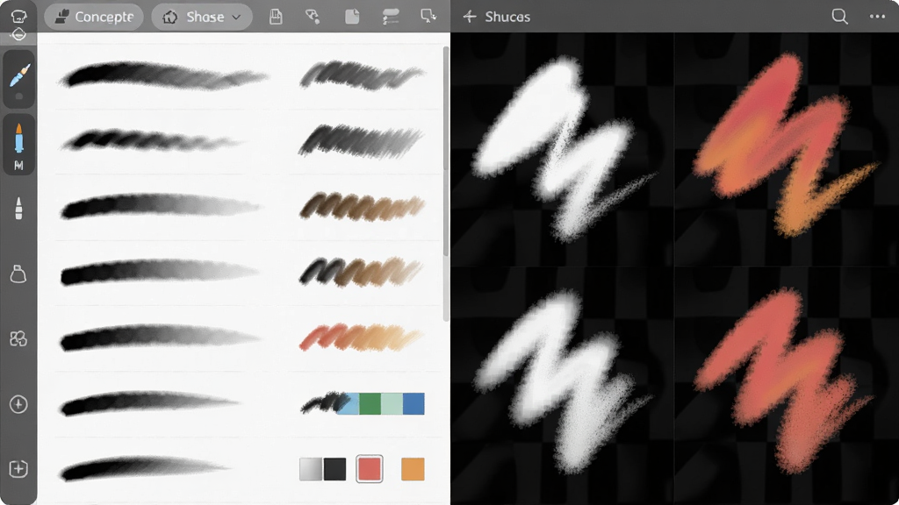Open the lower coral zigzag stroke preview
This screenshot has width=899, height=505.
(784, 381)
